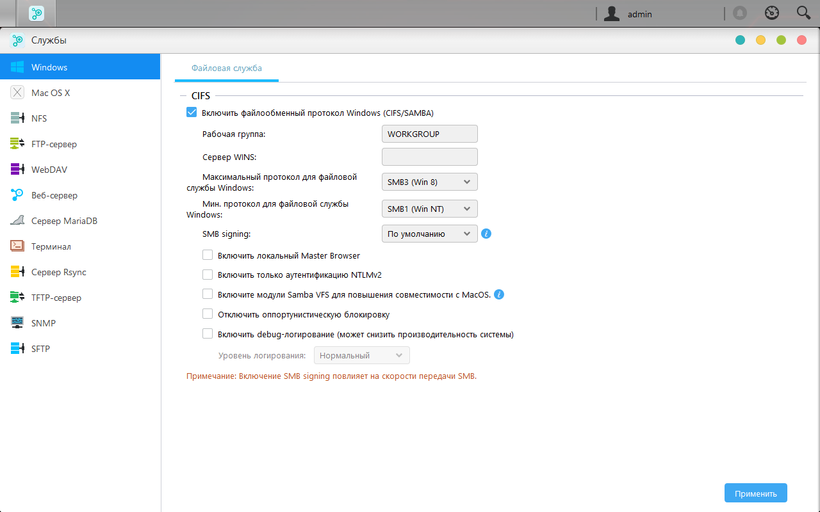Viewport: 820px width, 512px height.
Task: Click the CIFS section heading
Action: tap(201, 96)
